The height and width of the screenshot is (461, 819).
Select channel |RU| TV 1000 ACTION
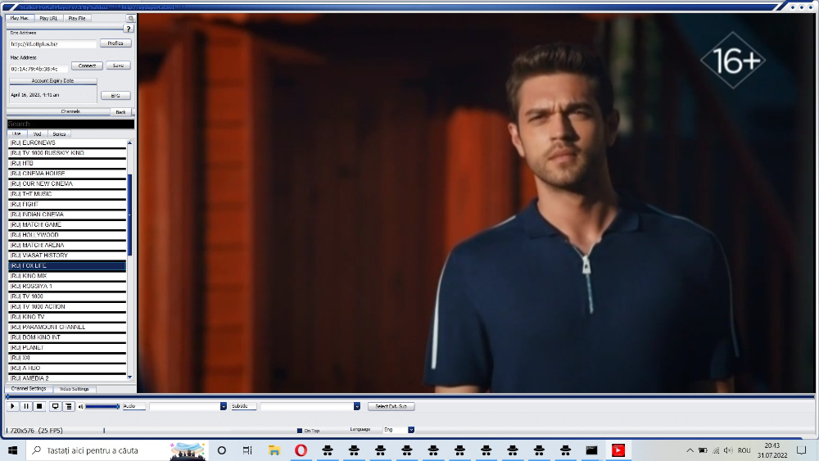67,306
